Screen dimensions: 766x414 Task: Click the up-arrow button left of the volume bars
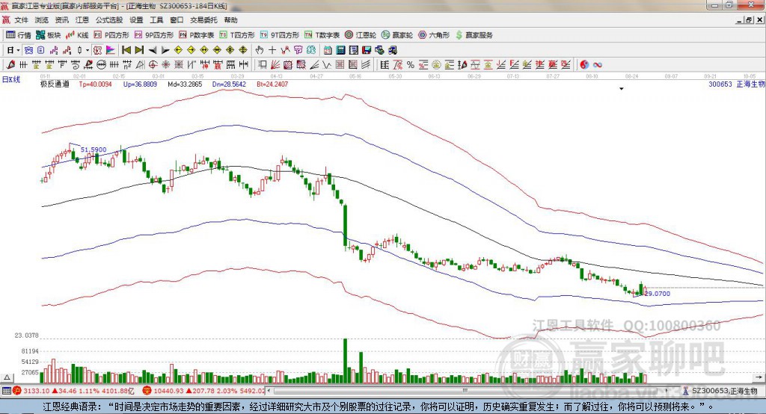coord(7,377)
